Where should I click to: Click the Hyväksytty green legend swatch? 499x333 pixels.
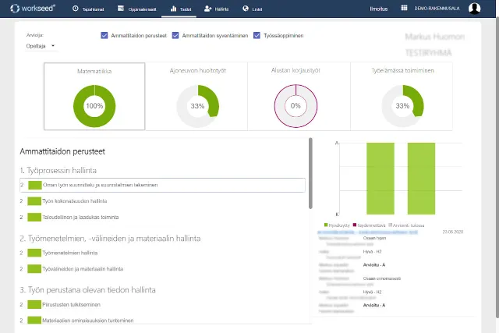327,224
